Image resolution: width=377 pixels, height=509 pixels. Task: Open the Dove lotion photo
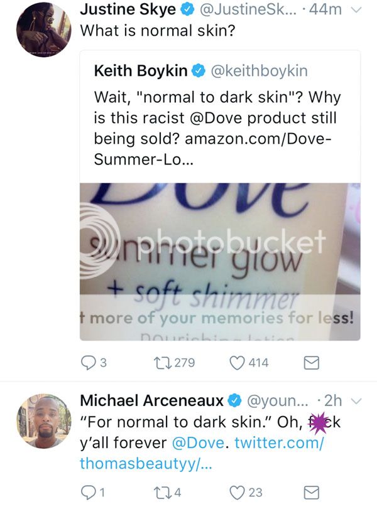coord(220,262)
